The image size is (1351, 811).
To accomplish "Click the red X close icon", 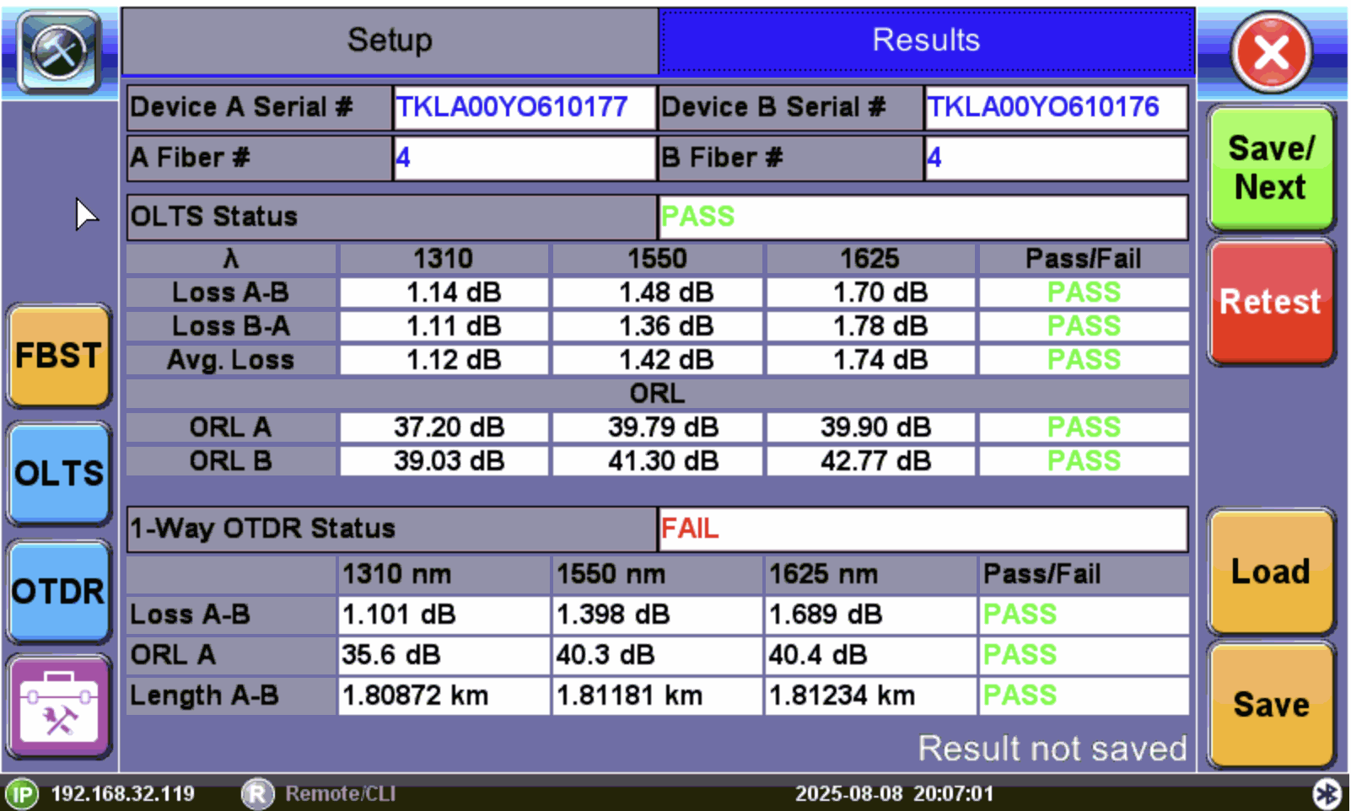I will click(1271, 54).
